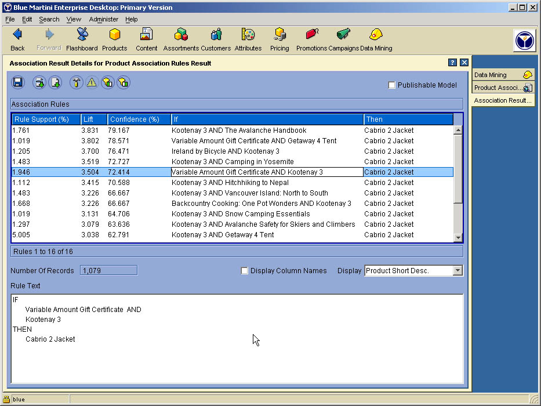
Task: Click 'Rules 1 to 16 of 16' status text
Action: [x=43, y=251]
